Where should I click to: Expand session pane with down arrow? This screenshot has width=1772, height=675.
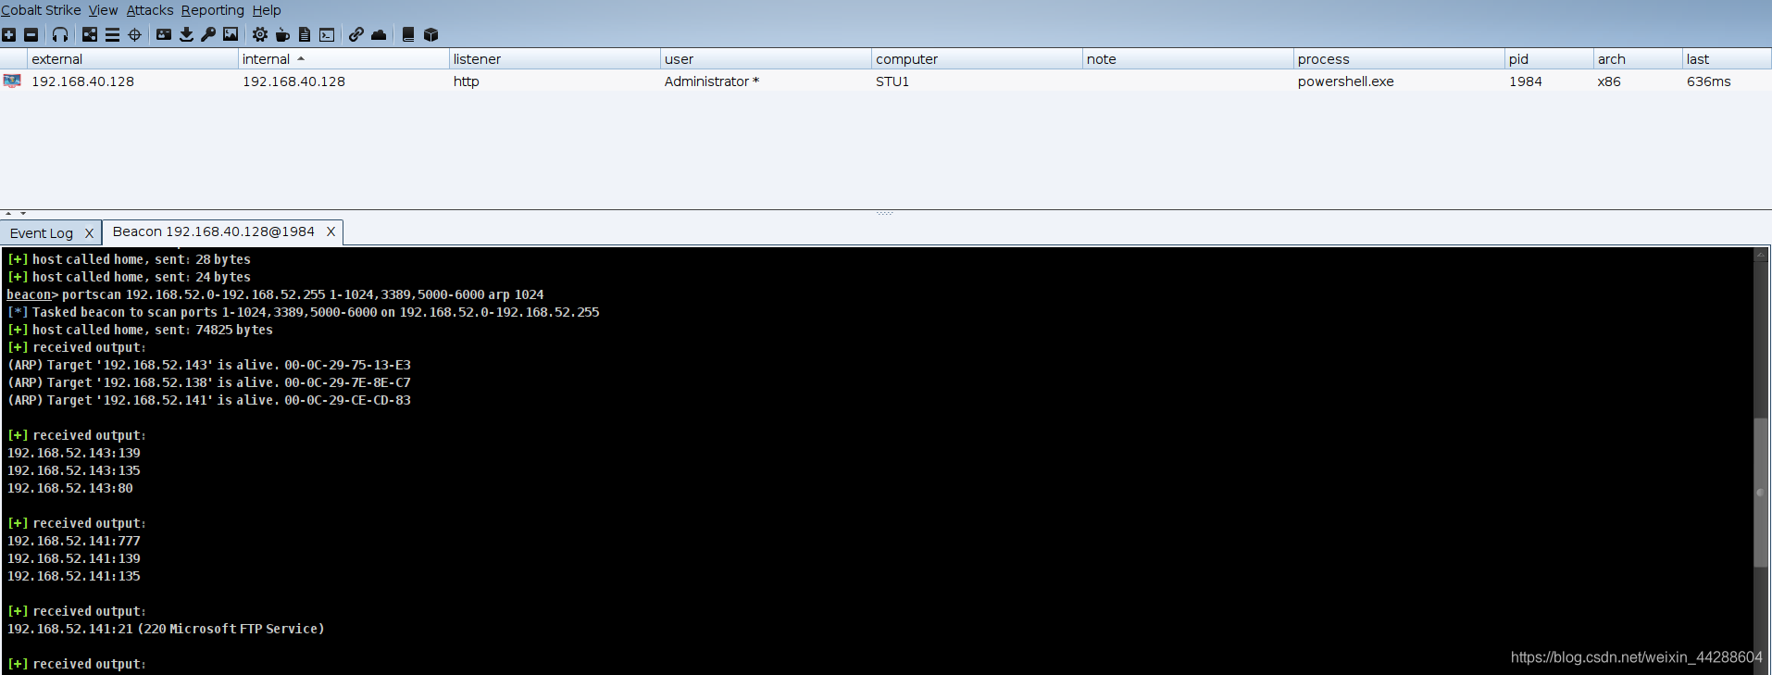click(x=23, y=213)
